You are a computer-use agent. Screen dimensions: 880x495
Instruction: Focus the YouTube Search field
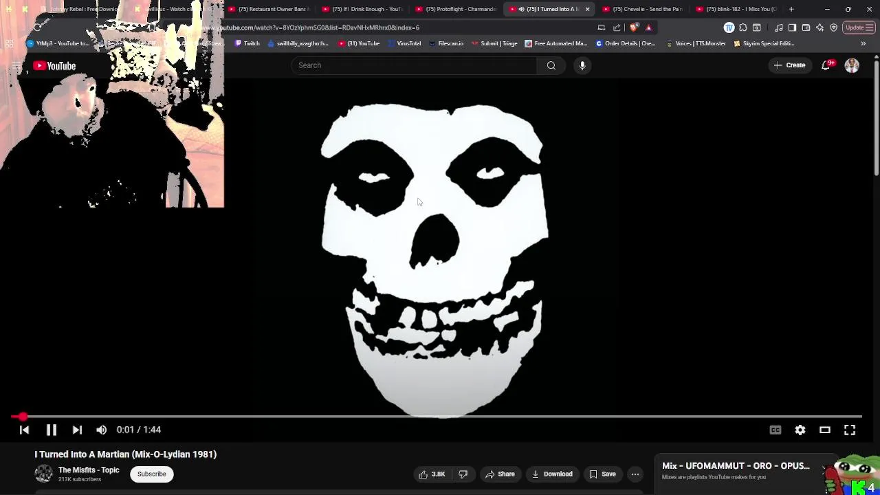pos(414,65)
